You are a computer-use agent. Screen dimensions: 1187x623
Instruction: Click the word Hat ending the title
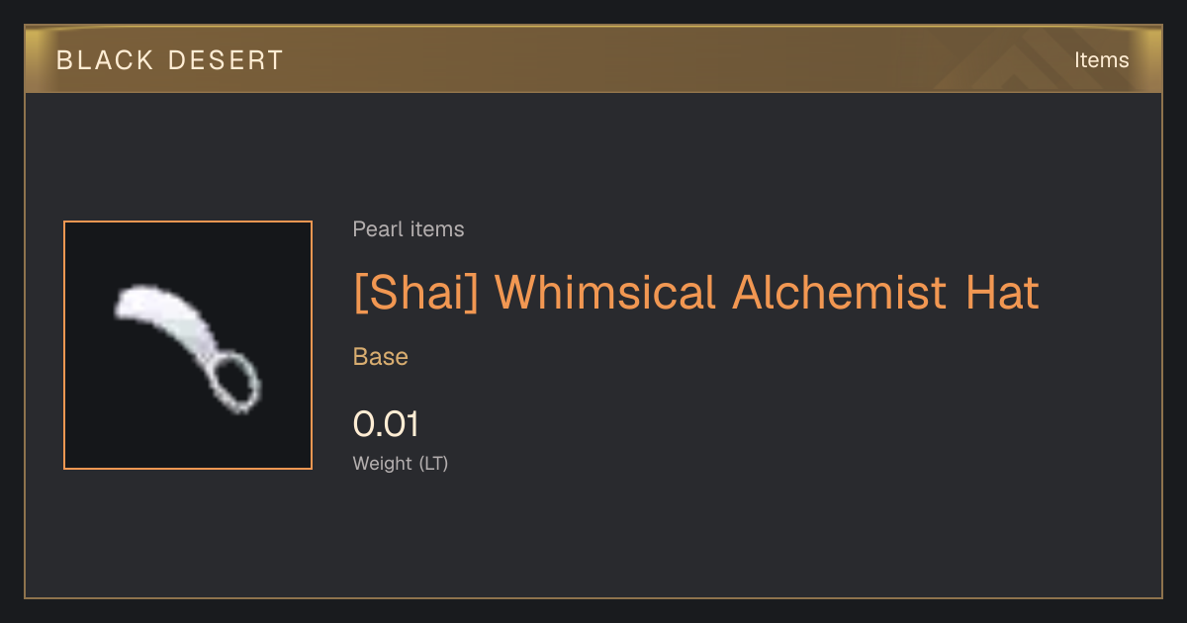point(1003,293)
